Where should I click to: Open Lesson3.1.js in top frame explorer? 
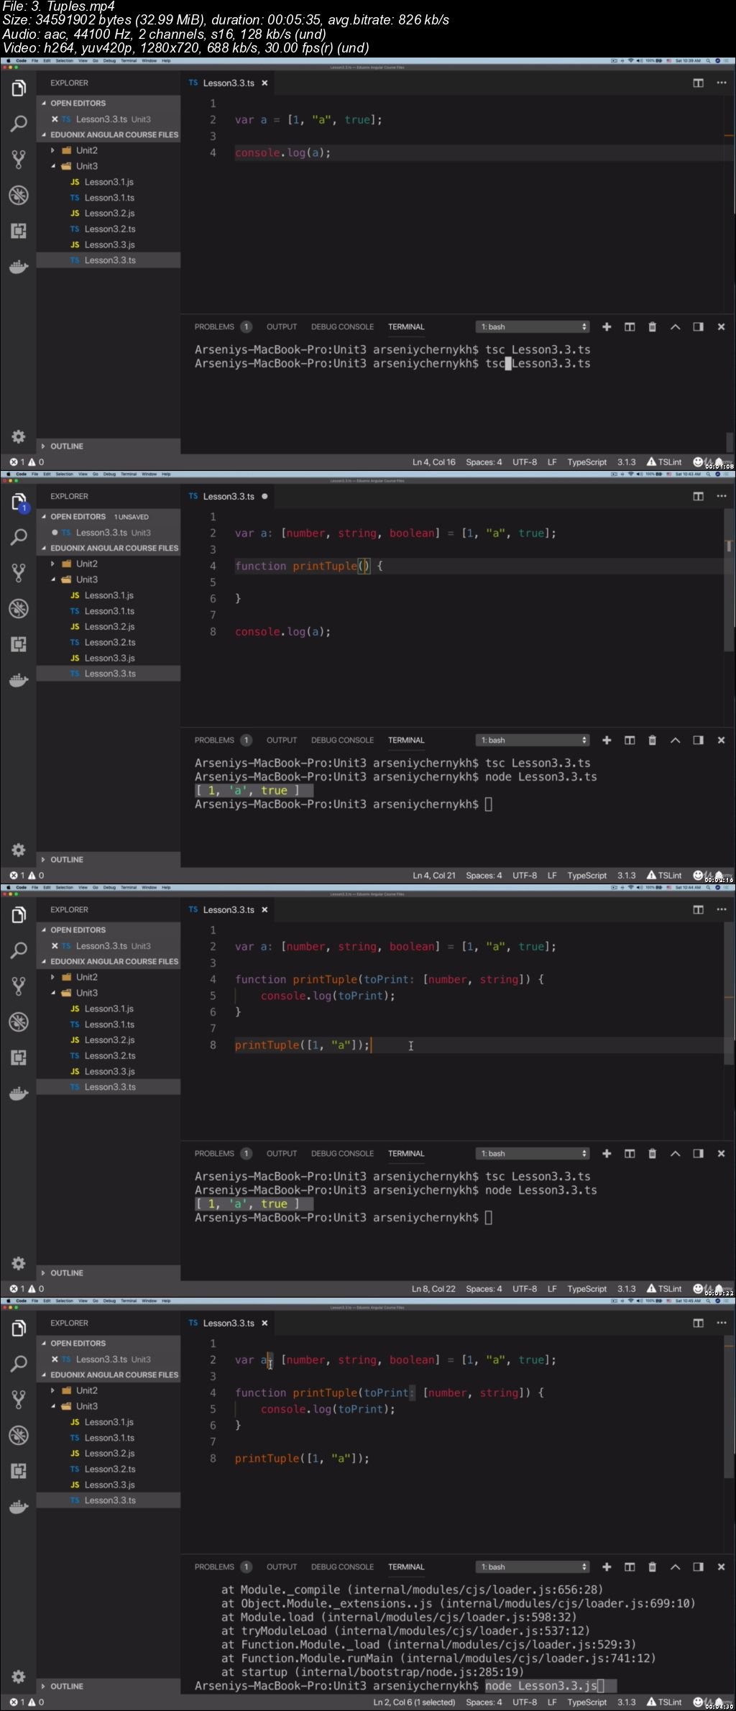pyautogui.click(x=108, y=182)
